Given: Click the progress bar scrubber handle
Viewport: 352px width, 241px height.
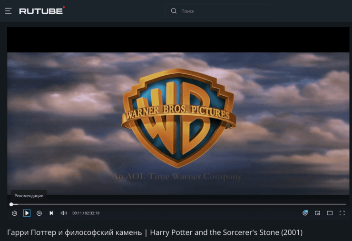Looking at the screenshot, I should pos(11,204).
